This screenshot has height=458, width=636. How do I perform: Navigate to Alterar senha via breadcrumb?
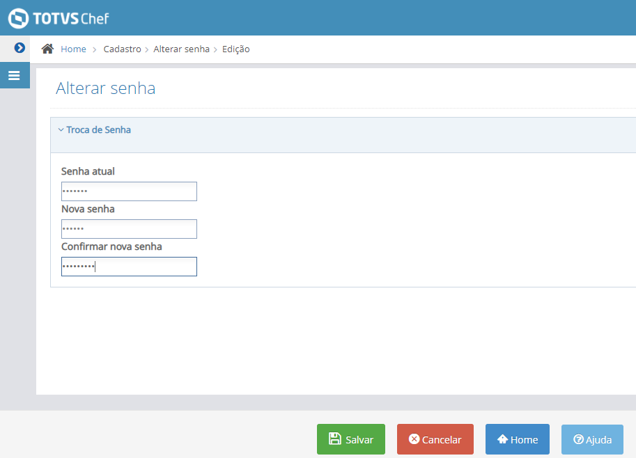[x=181, y=49]
